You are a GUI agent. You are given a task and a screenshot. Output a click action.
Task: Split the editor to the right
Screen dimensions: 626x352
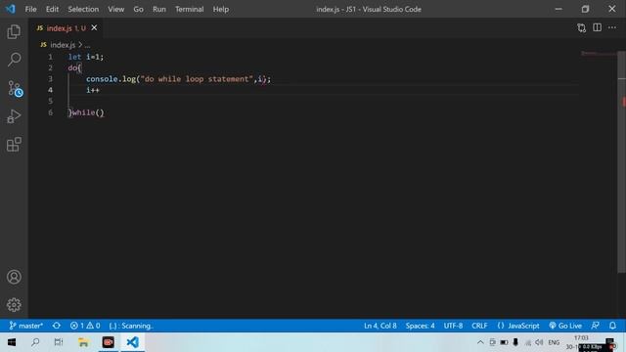coord(597,27)
